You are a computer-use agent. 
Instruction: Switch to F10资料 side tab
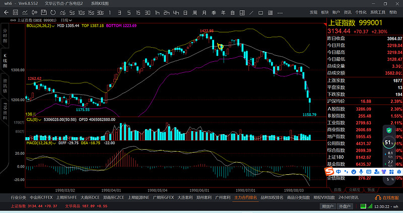[x=5, y=111]
